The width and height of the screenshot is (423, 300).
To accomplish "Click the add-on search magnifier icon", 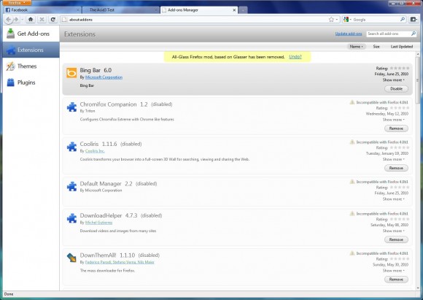I will click(x=414, y=34).
